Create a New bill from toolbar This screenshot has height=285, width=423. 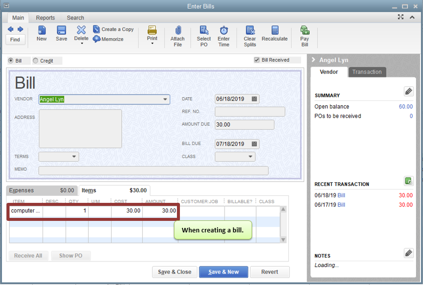[x=42, y=34]
